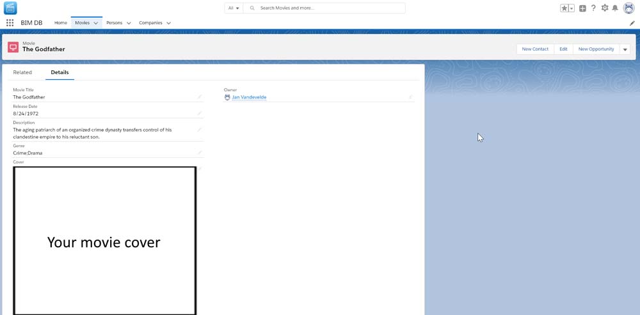640x315 pixels.
Task: Click The Godfather record title in header
Action: [44, 49]
